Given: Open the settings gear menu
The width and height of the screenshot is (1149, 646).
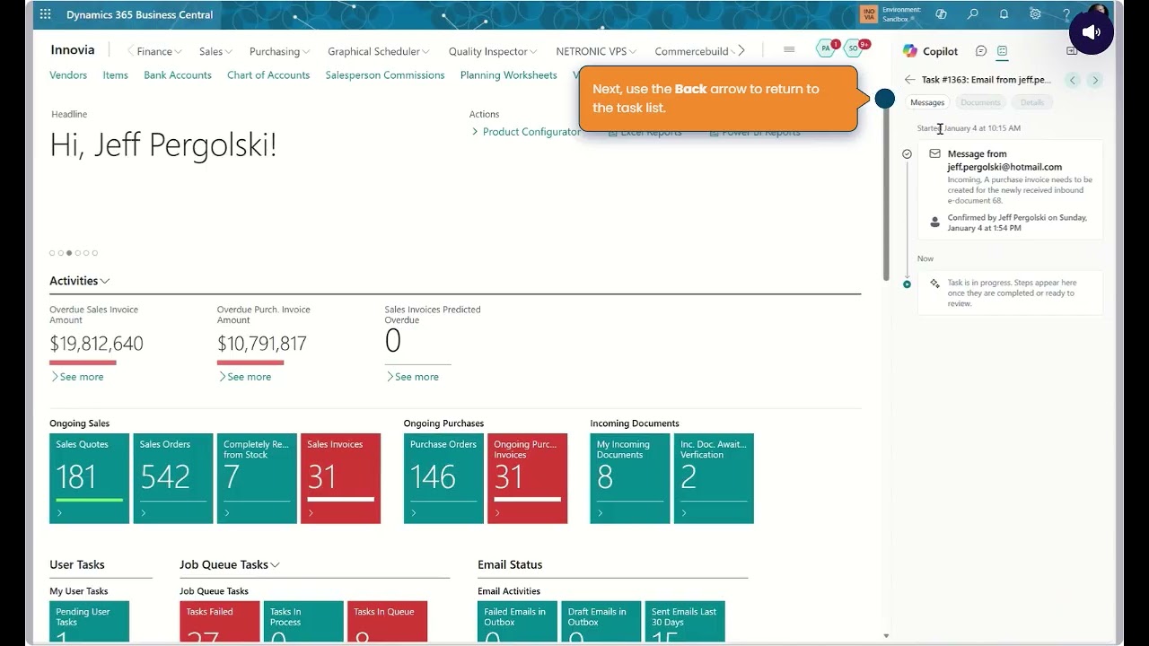Looking at the screenshot, I should click(1035, 14).
